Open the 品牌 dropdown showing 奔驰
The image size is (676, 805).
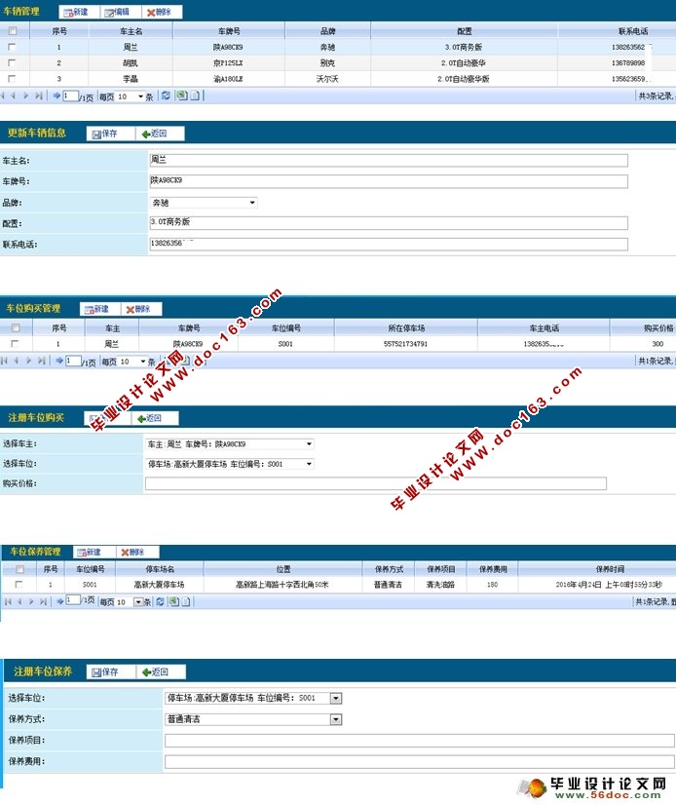click(x=204, y=203)
